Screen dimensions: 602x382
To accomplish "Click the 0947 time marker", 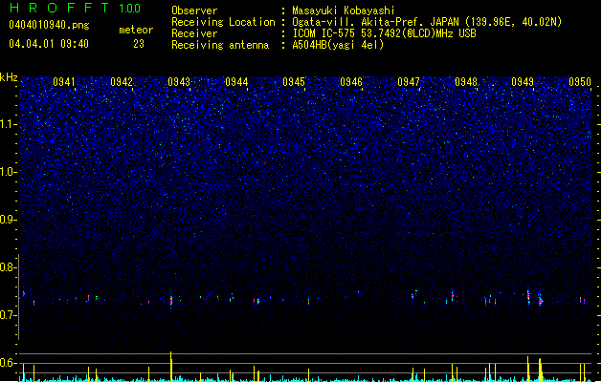I will pos(409,82).
